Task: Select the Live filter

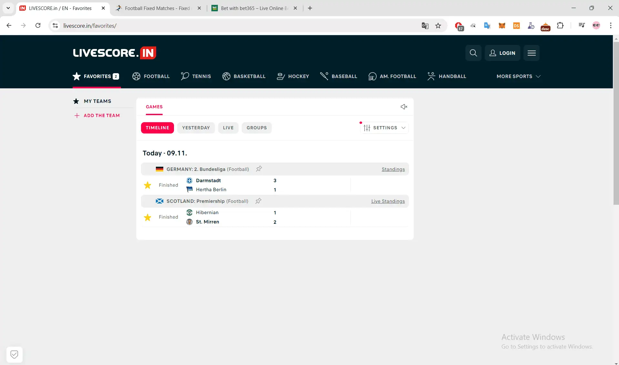Action: 228,128
